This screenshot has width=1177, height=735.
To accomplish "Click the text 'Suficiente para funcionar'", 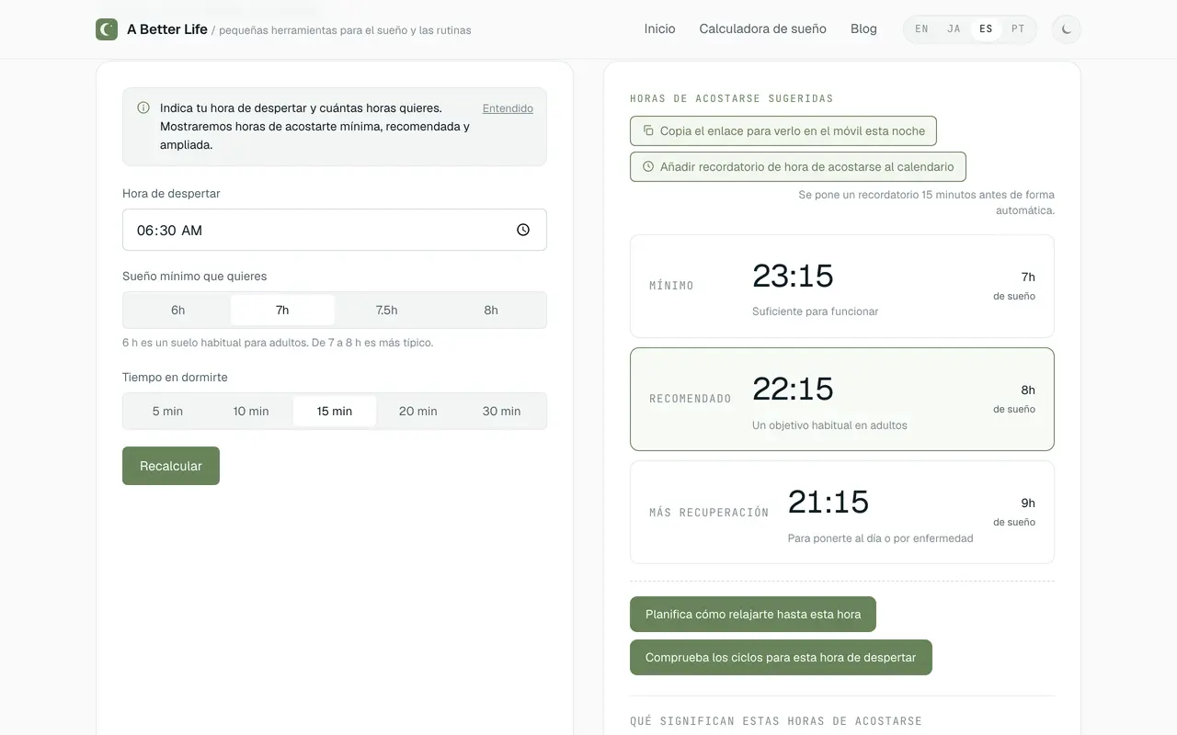I will (x=815, y=311).
